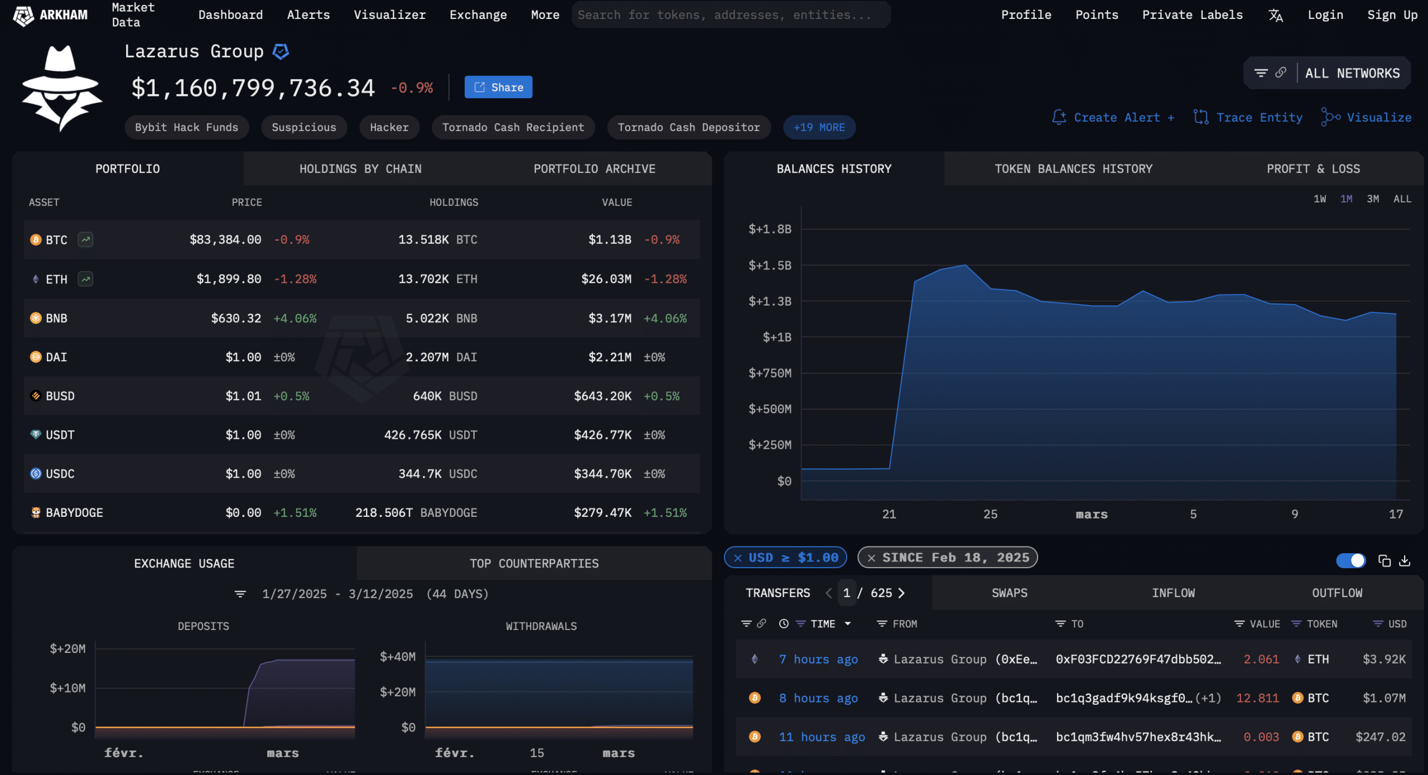Click the chain link icon beside ALL NETWORKS

point(1281,72)
